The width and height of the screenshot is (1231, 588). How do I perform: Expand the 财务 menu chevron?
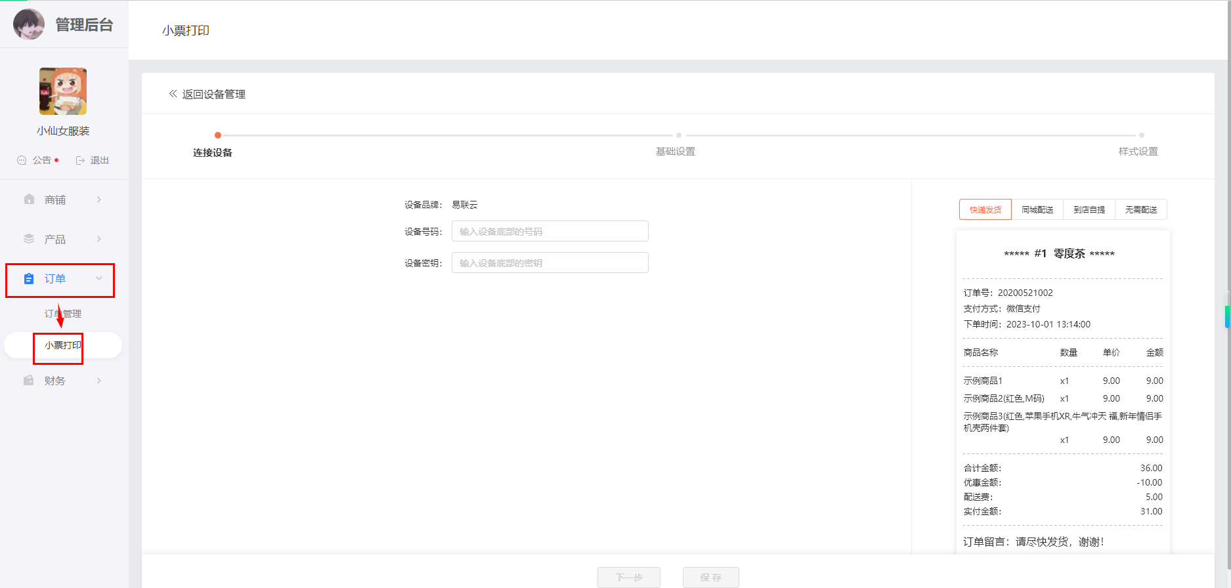click(99, 381)
